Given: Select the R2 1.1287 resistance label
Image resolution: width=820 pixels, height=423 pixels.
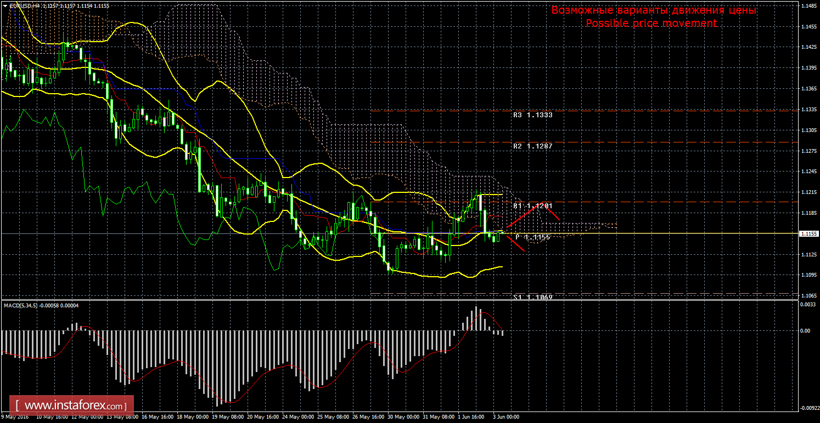Looking at the screenshot, I should (x=532, y=146).
